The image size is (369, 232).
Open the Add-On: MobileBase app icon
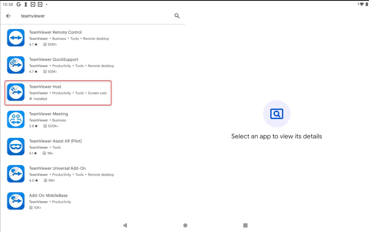[x=16, y=201]
